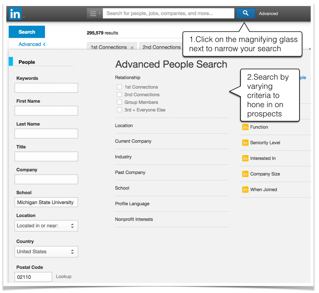Expand the Industry filter section
The image size is (319, 293).
tap(123, 157)
